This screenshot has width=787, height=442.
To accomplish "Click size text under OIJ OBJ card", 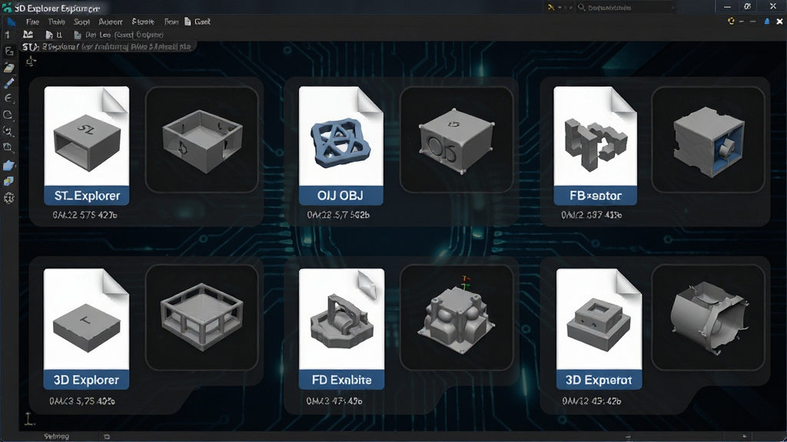I will click(338, 215).
